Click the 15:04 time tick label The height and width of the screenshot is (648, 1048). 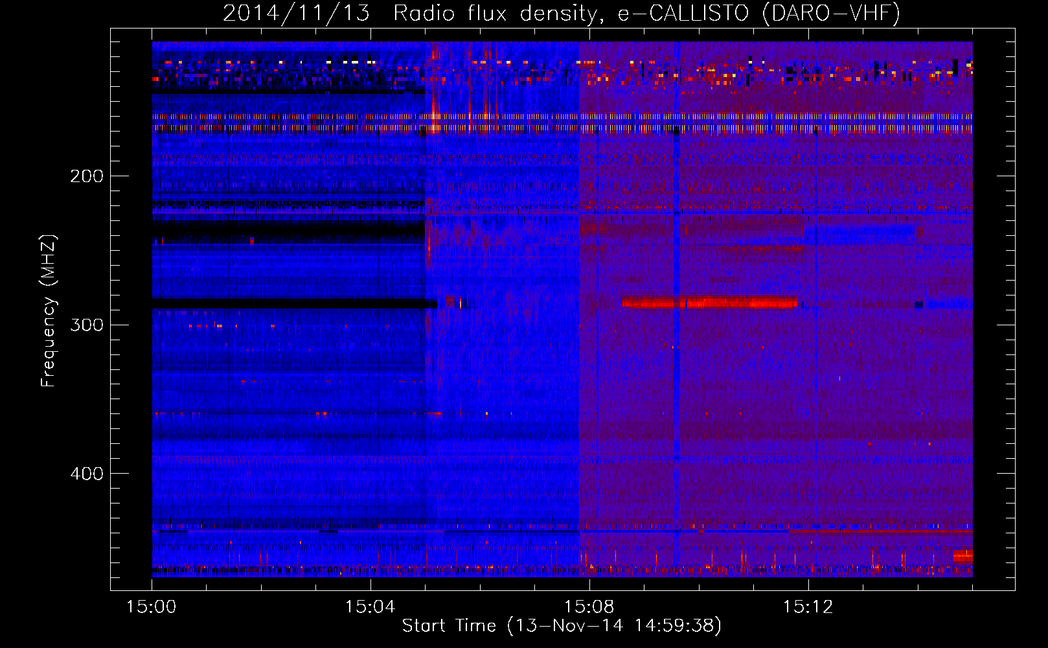pyautogui.click(x=370, y=607)
